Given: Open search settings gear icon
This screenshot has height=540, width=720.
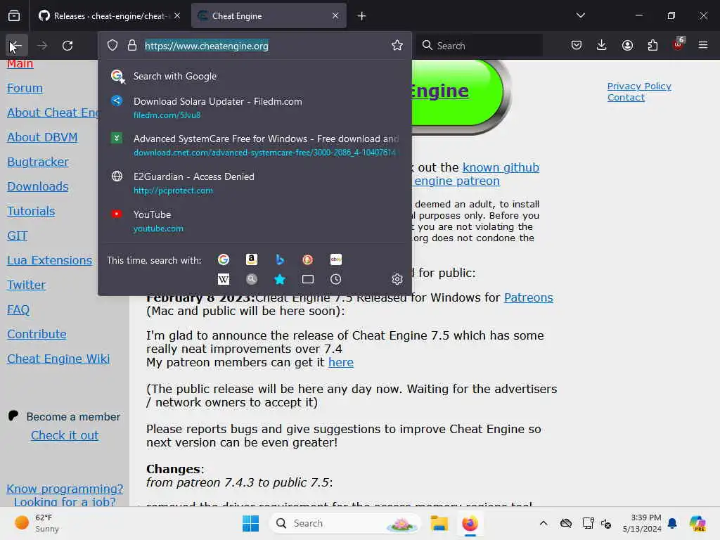Looking at the screenshot, I should pos(397,279).
